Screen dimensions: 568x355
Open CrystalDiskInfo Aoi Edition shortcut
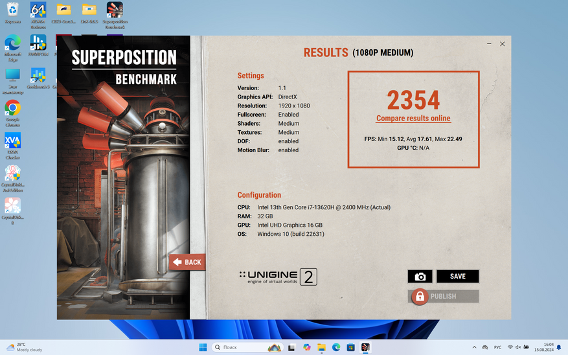pos(13,179)
